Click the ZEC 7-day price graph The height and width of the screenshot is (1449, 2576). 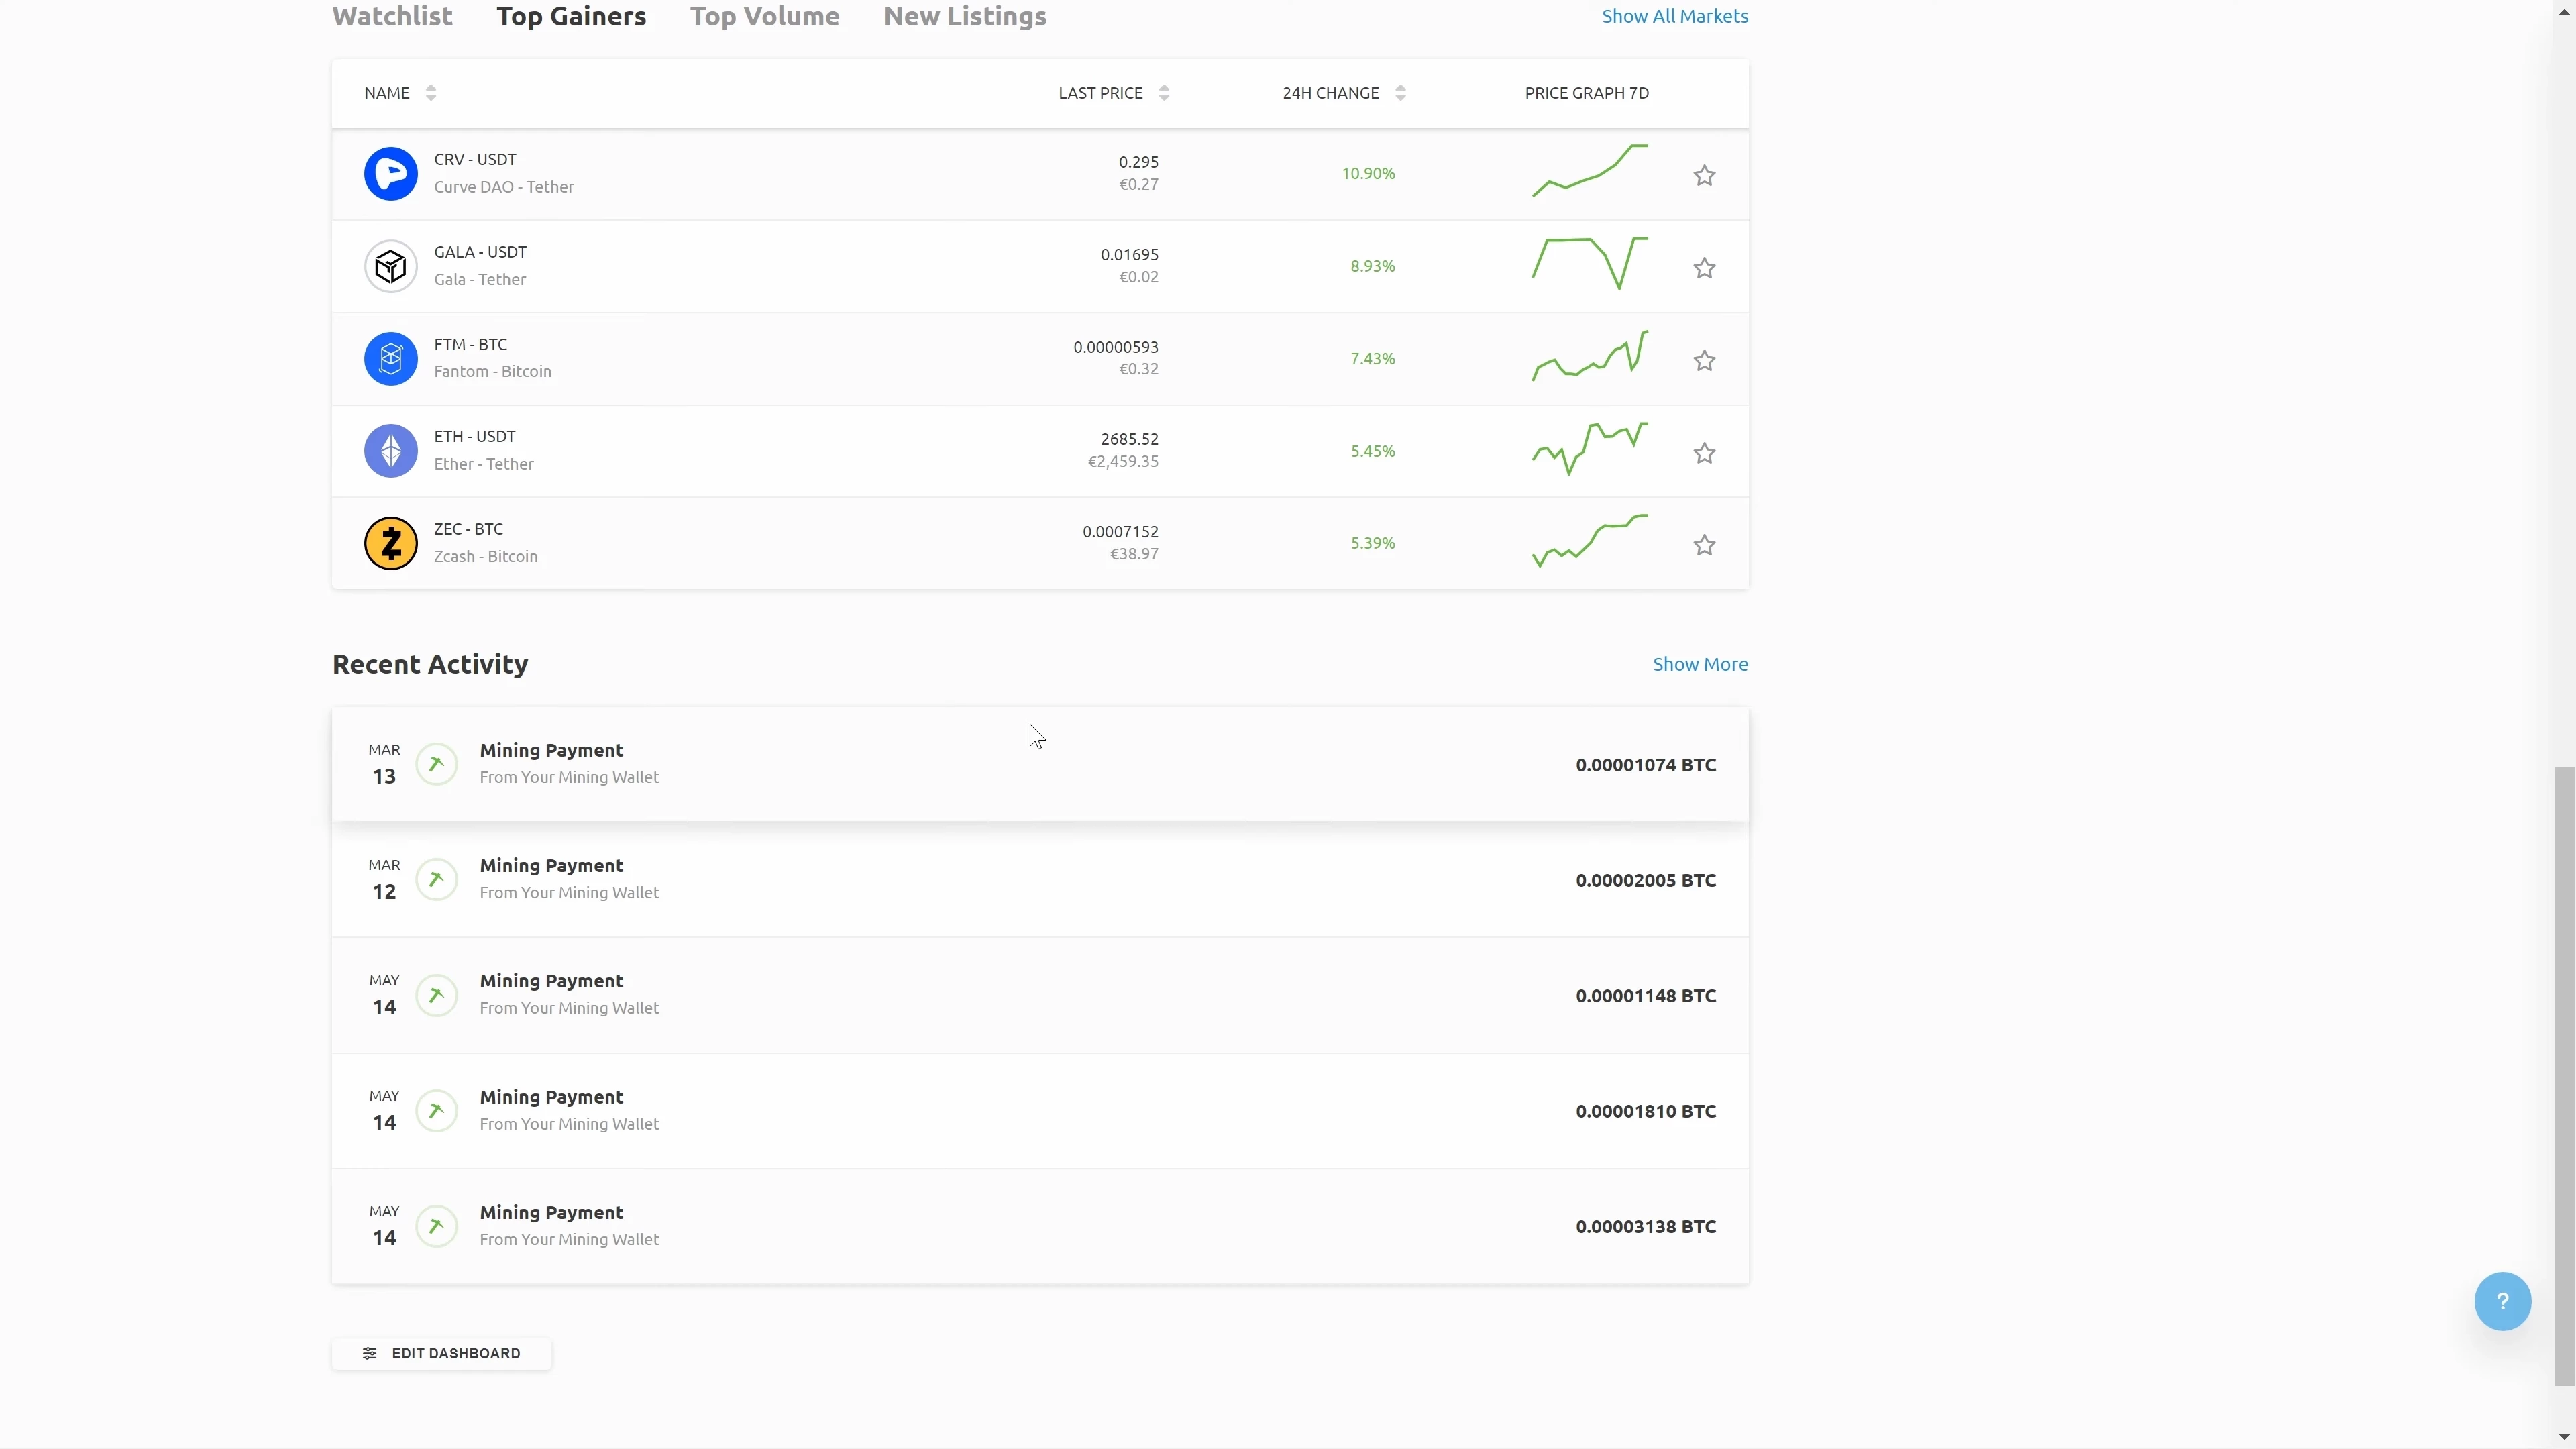(1590, 541)
